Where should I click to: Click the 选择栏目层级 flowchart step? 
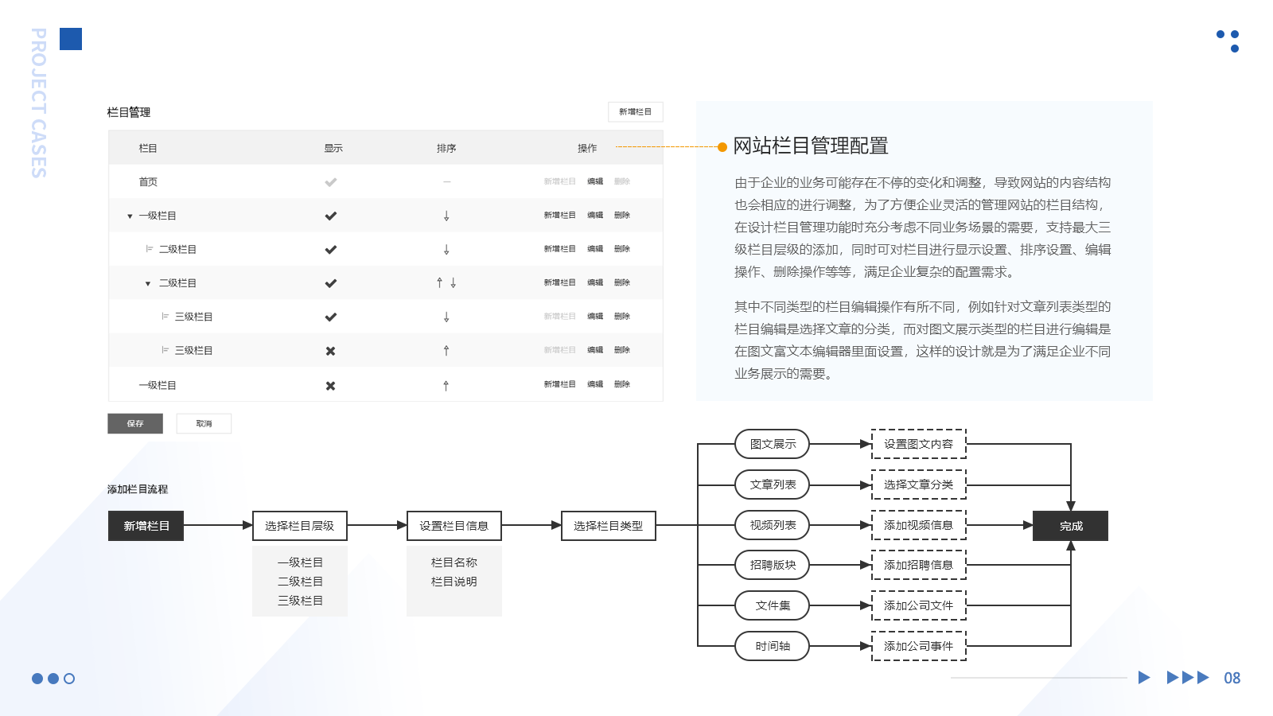tap(300, 526)
